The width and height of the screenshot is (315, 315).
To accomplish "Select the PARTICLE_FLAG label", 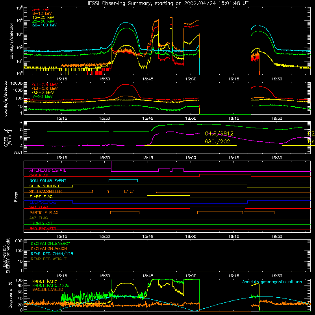I will pos(44,213).
